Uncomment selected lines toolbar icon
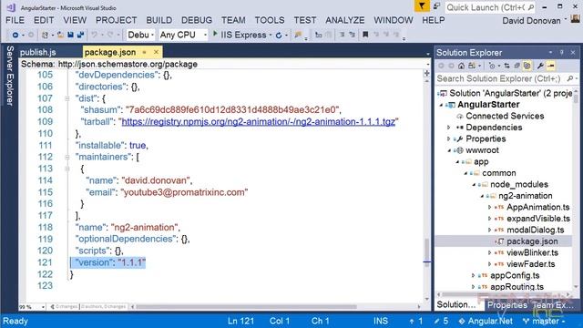583x328 pixels. [352, 35]
